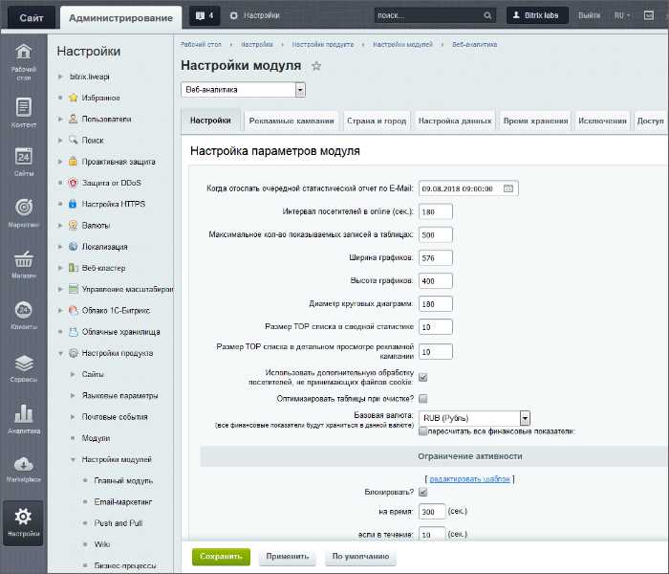Check пересчитать все финансовые показатели

pyautogui.click(x=422, y=431)
